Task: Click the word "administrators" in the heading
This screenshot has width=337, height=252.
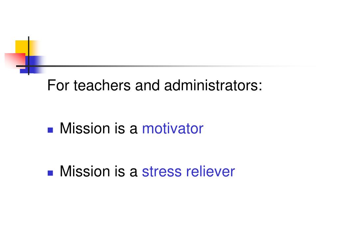Action: pyautogui.click(x=211, y=85)
